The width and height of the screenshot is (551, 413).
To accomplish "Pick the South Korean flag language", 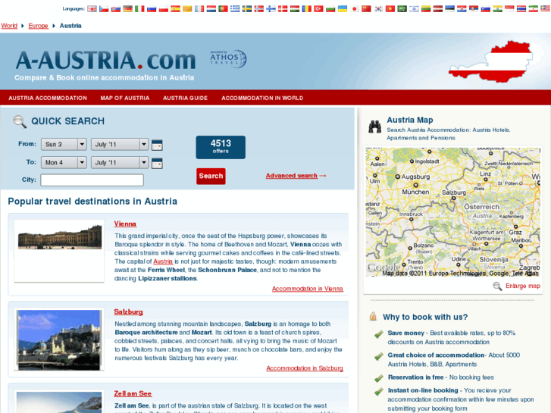I will [x=378, y=9].
